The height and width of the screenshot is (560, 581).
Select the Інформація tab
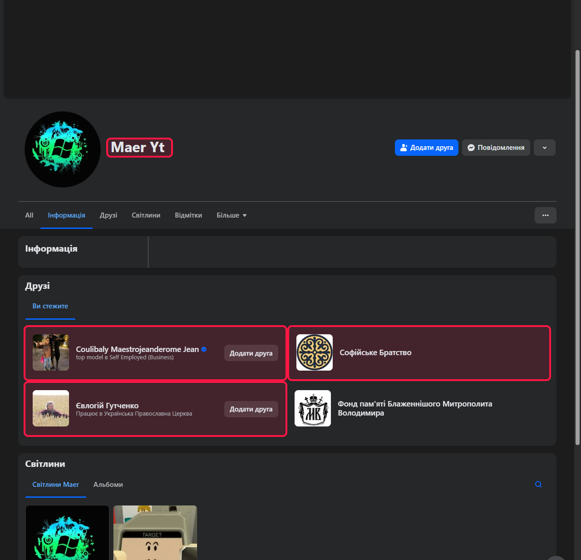tap(67, 215)
